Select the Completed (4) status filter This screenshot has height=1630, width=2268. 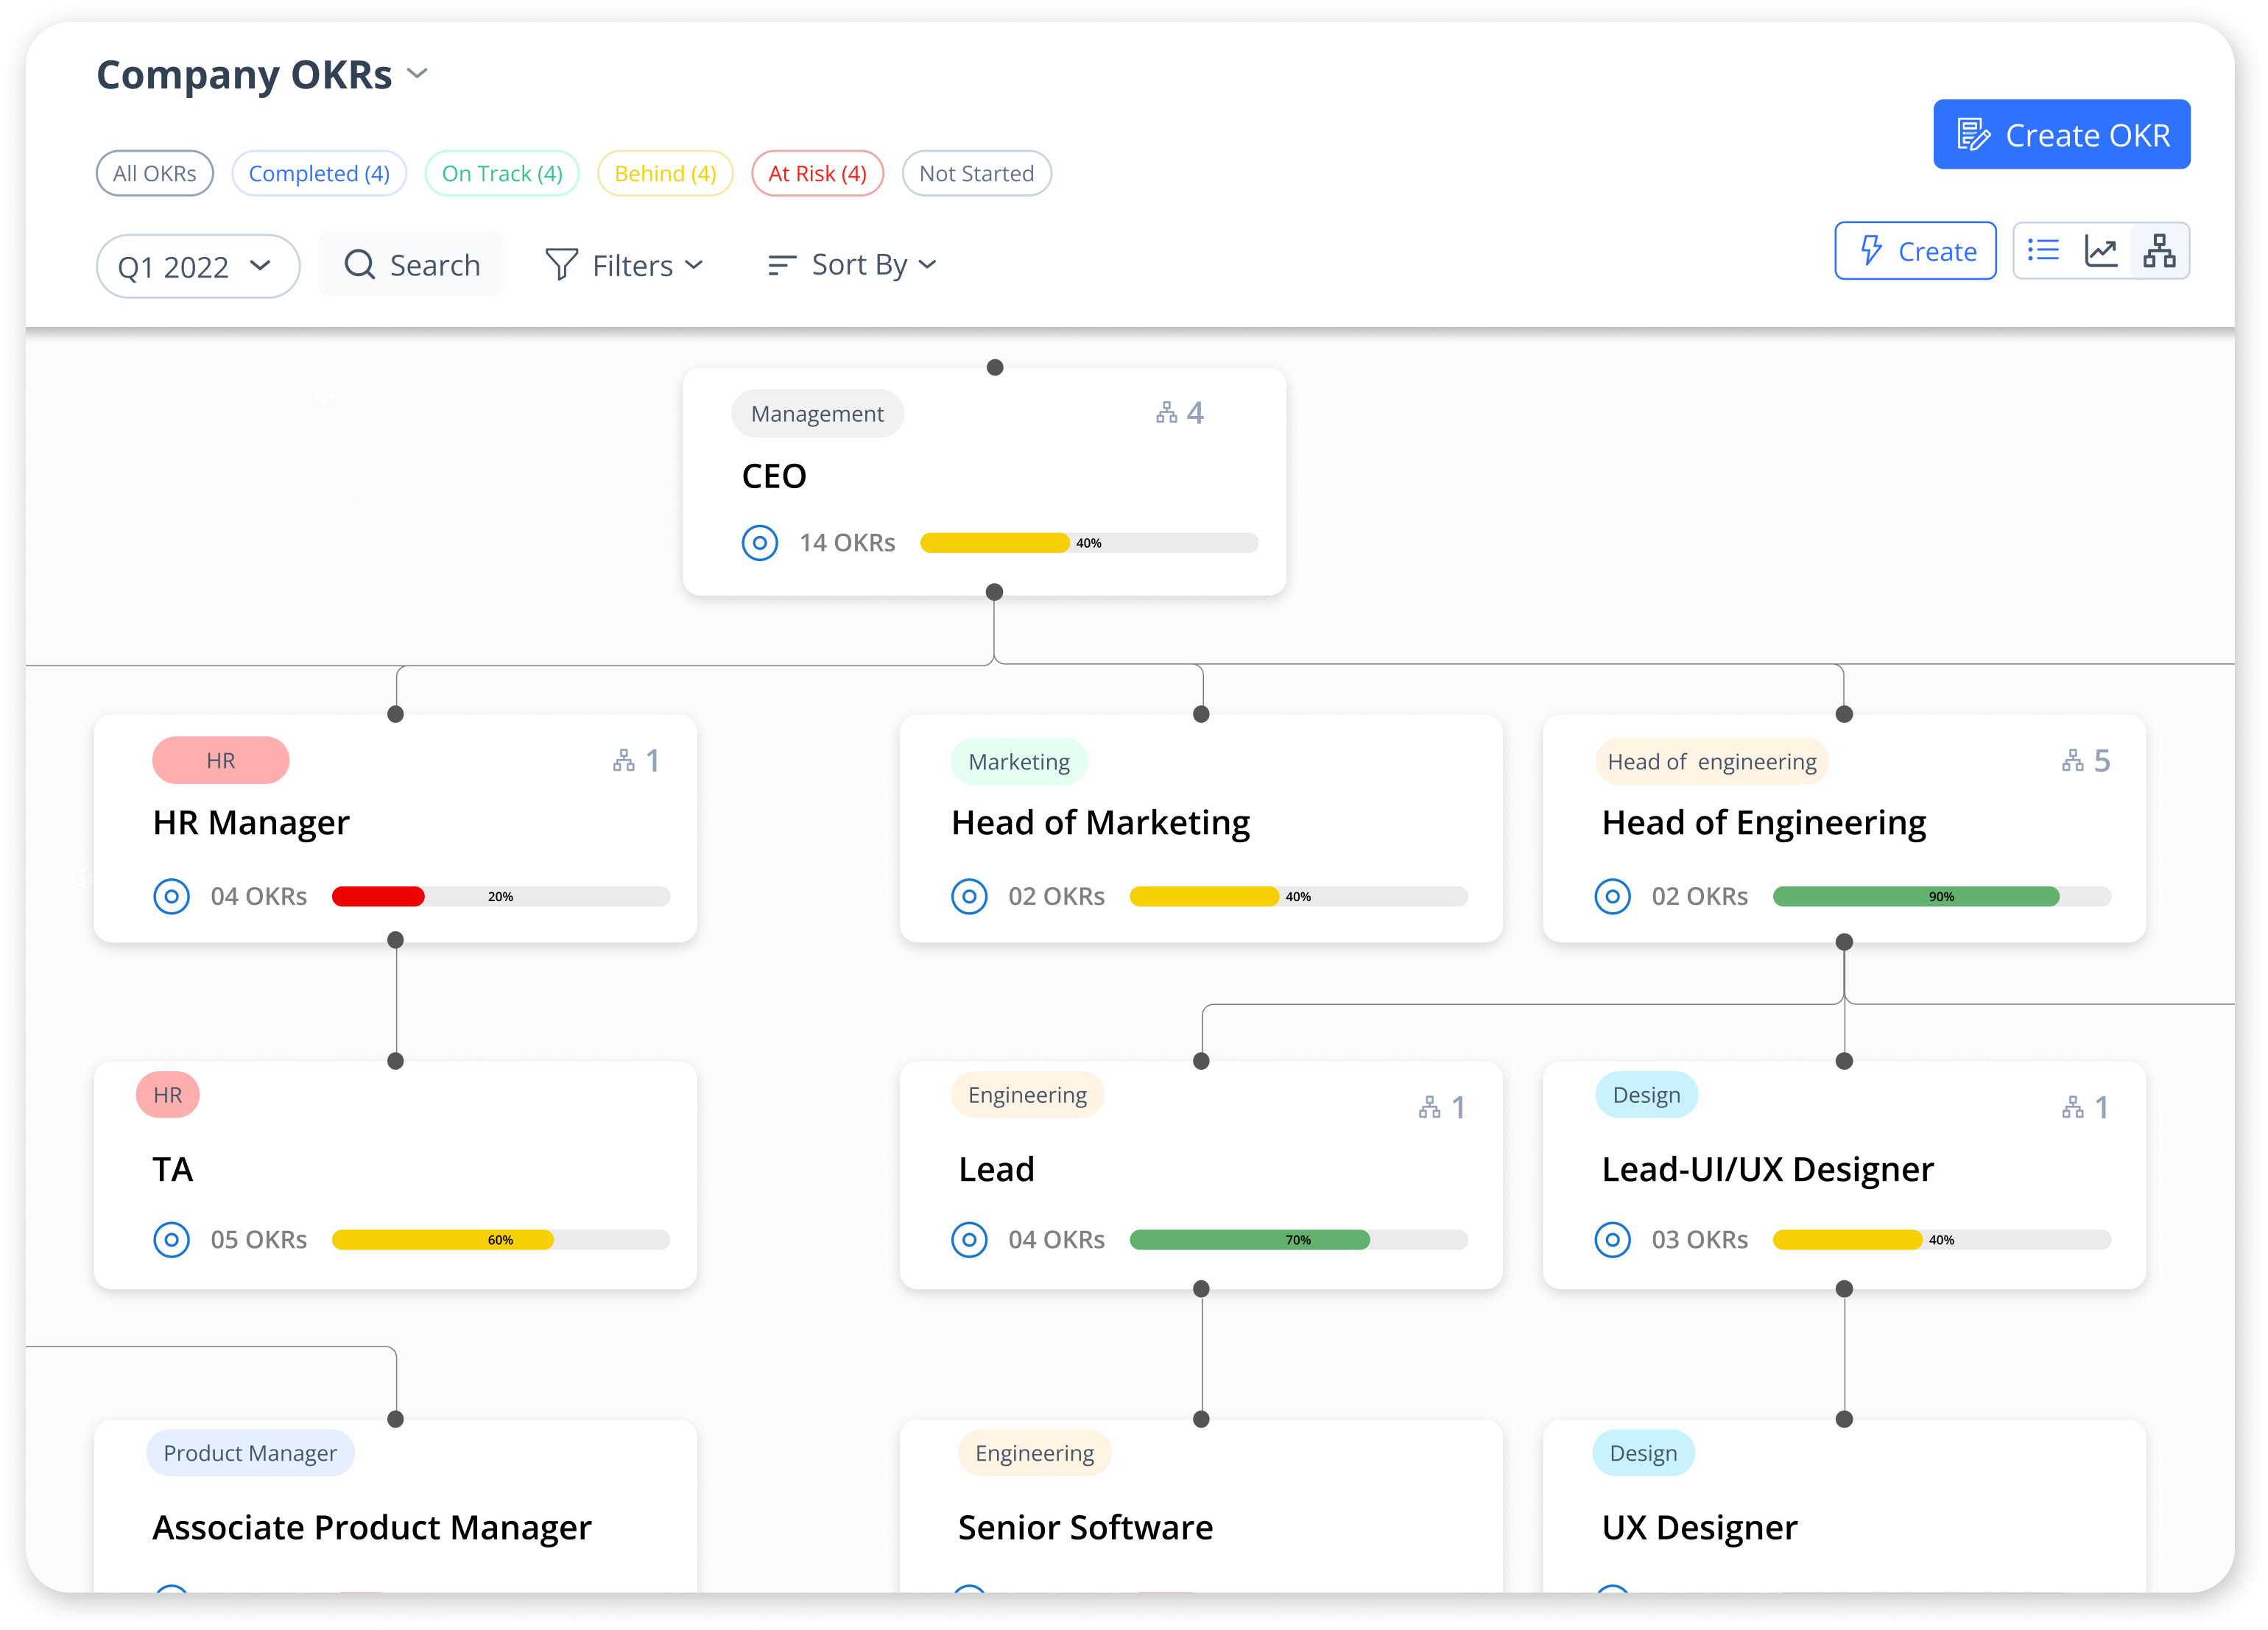[x=319, y=173]
